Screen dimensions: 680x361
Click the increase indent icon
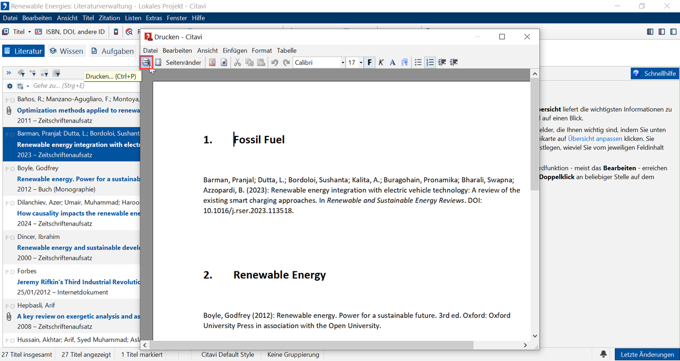(x=454, y=63)
